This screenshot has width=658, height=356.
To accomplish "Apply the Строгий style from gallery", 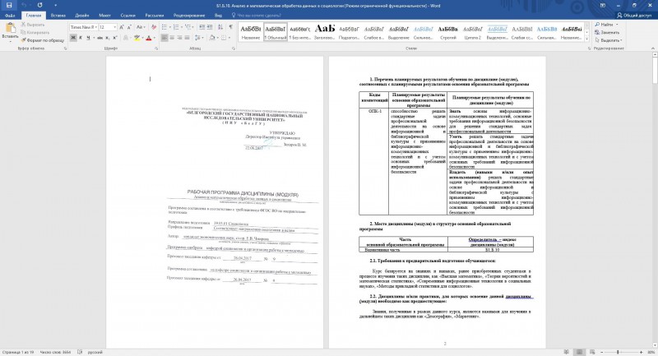I will click(x=447, y=32).
